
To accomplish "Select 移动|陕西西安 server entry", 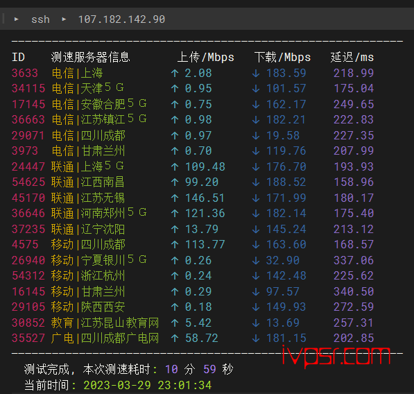I will pos(88,307).
